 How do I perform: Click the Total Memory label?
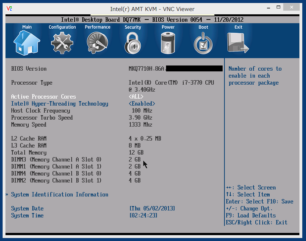click(29, 153)
